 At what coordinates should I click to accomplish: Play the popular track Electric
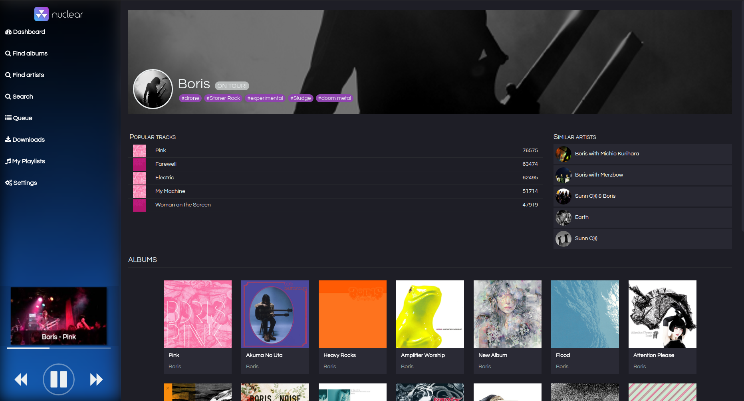(335, 178)
